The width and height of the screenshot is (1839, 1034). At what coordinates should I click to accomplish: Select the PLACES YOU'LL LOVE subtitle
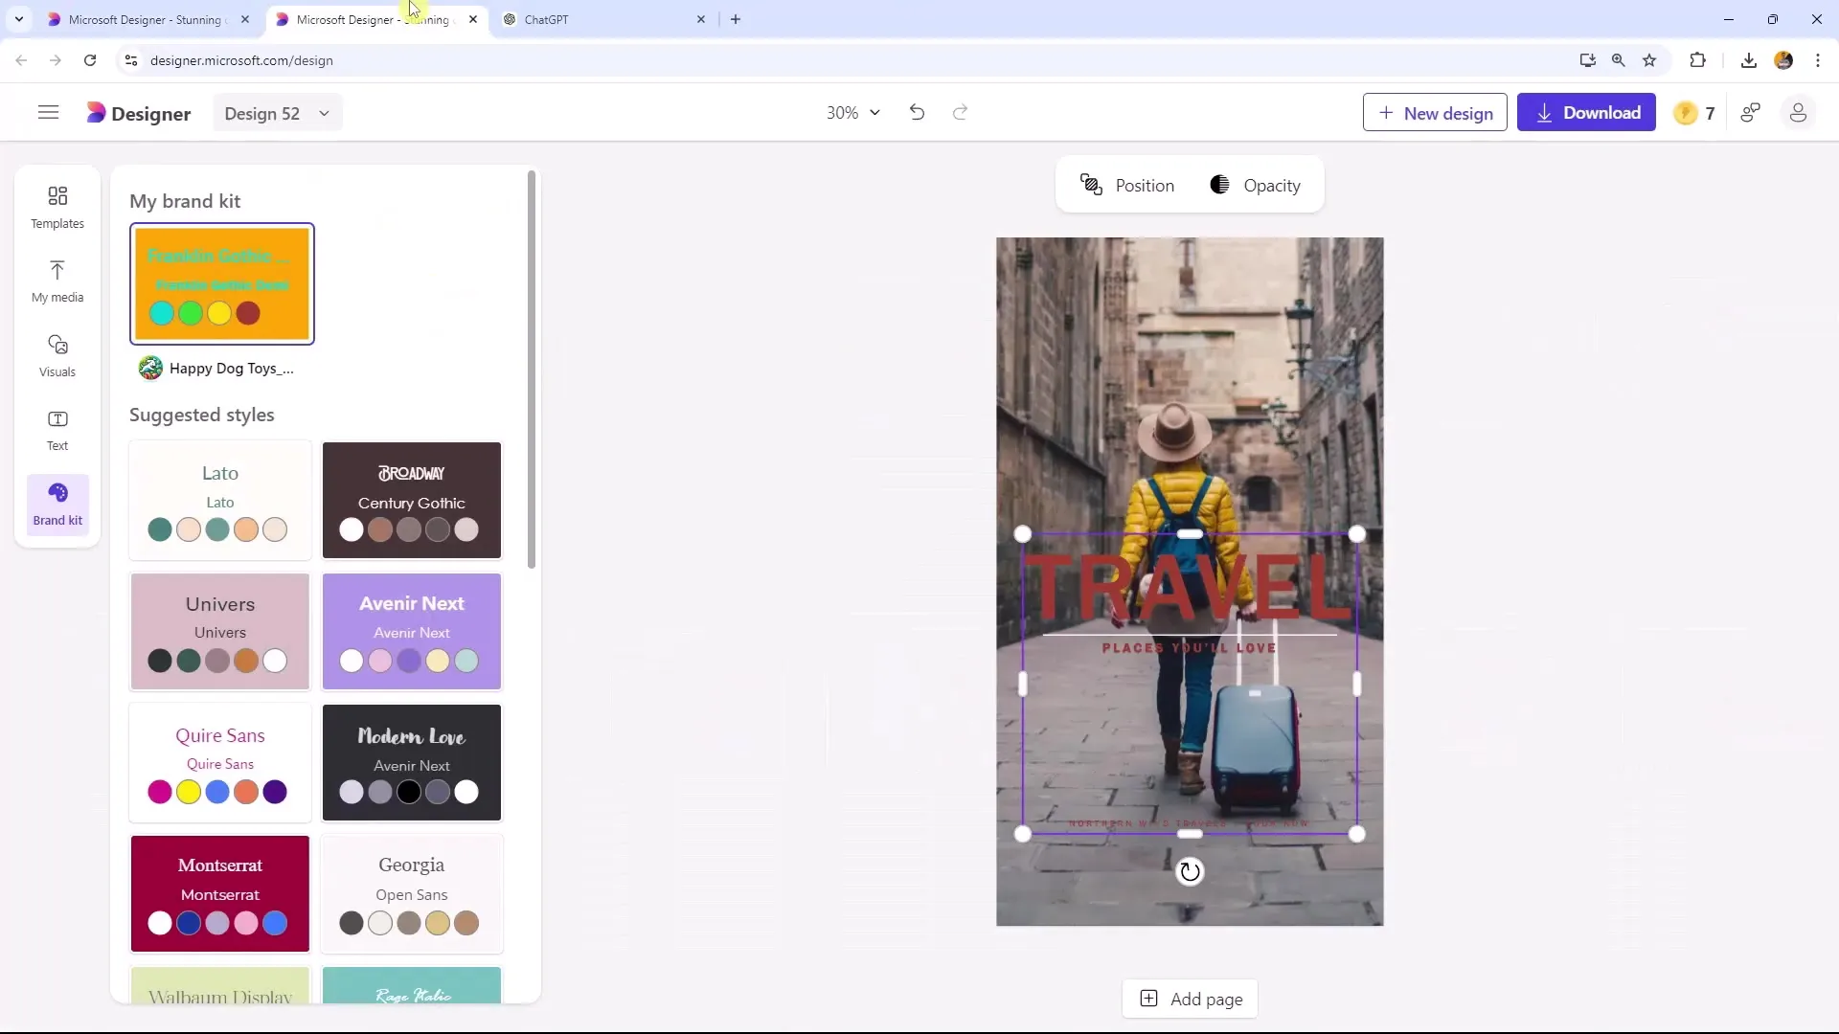(x=1190, y=648)
